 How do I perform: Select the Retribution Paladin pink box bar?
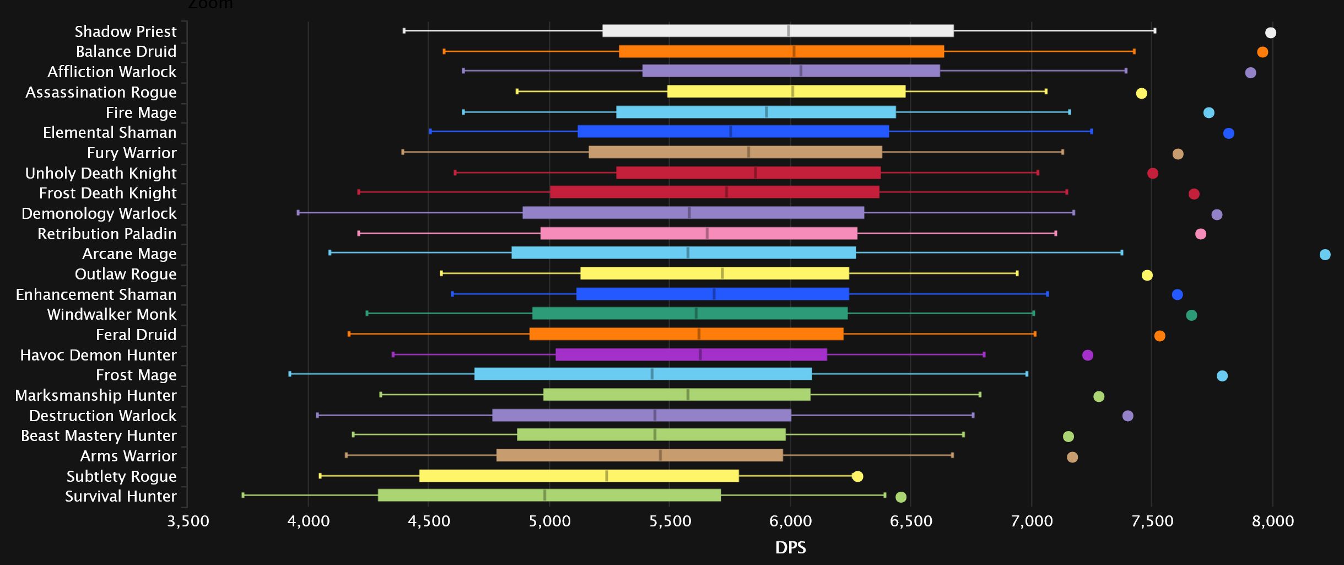[x=698, y=233]
